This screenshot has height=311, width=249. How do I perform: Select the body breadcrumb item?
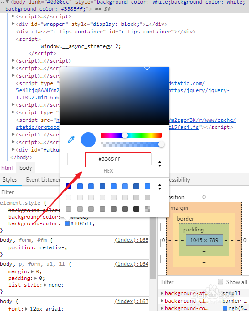pos(26,168)
